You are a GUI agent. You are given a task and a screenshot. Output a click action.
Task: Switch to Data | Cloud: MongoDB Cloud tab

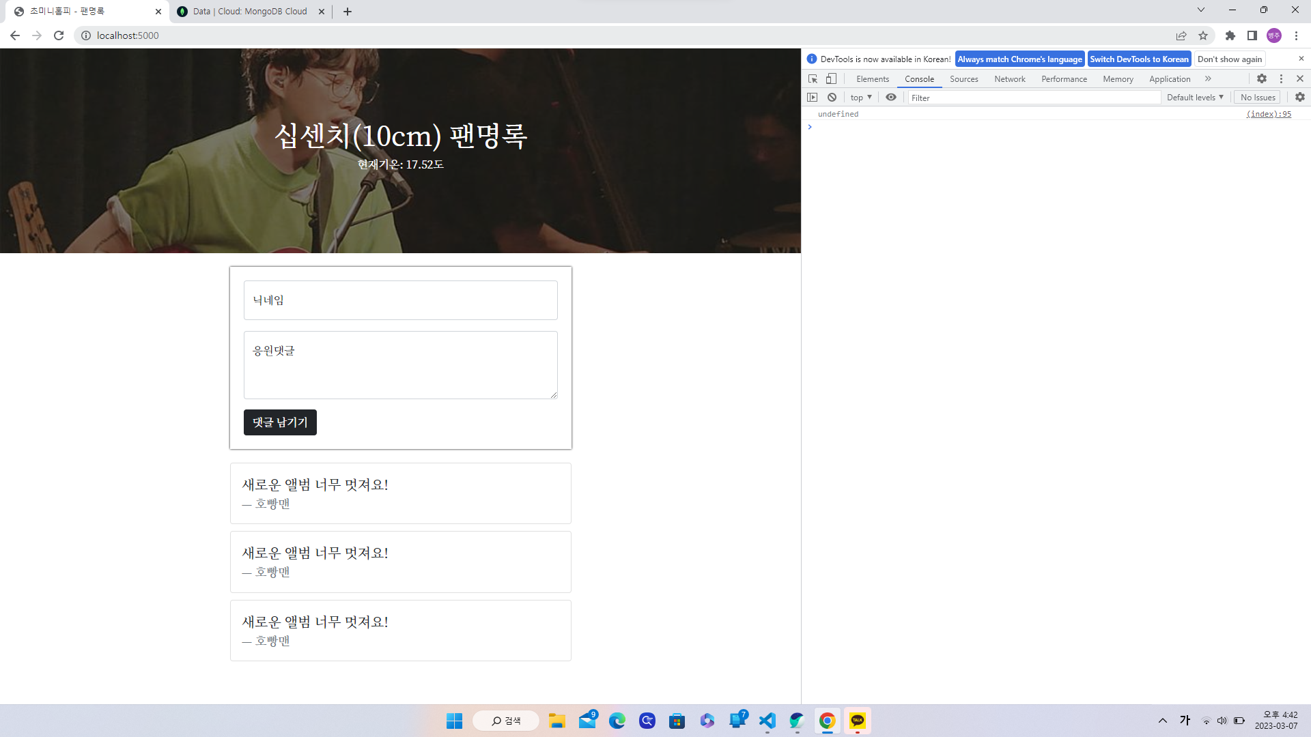[x=250, y=12]
